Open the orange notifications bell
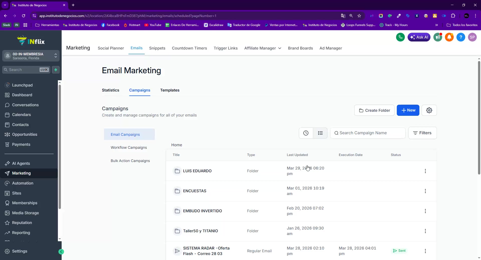Image resolution: width=481 pixels, height=260 pixels. [449, 37]
